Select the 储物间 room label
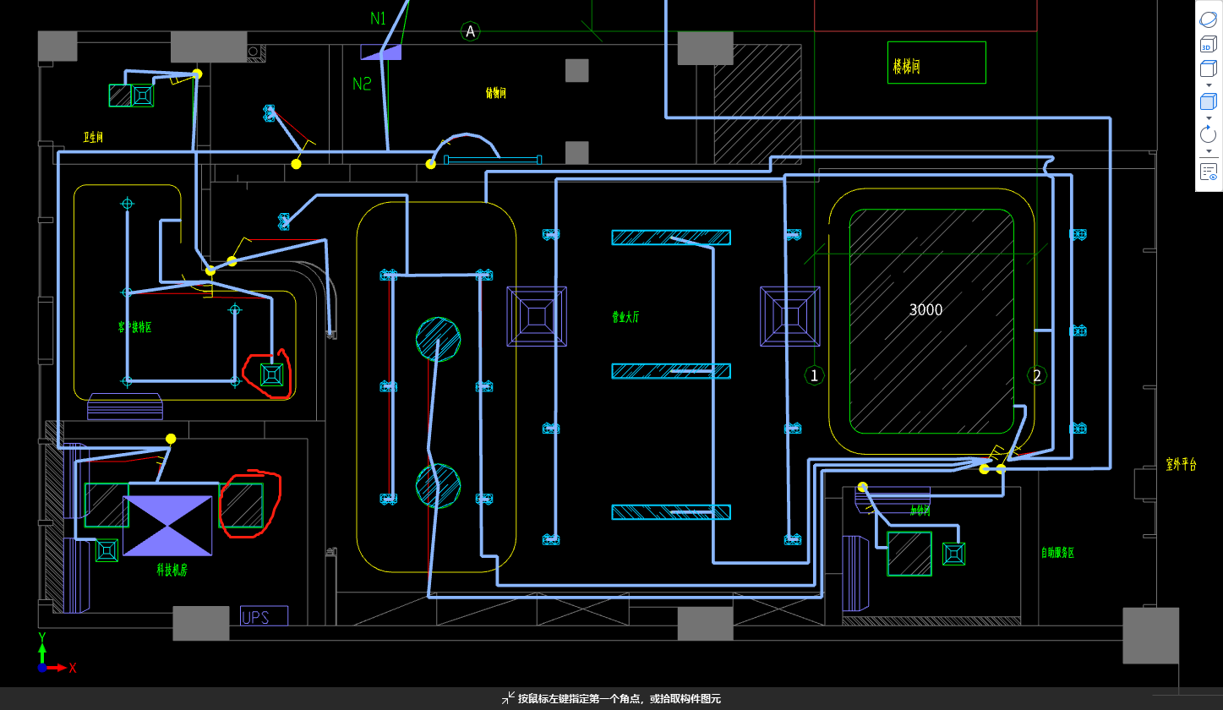Screen dimensions: 1223x710 (x=496, y=93)
